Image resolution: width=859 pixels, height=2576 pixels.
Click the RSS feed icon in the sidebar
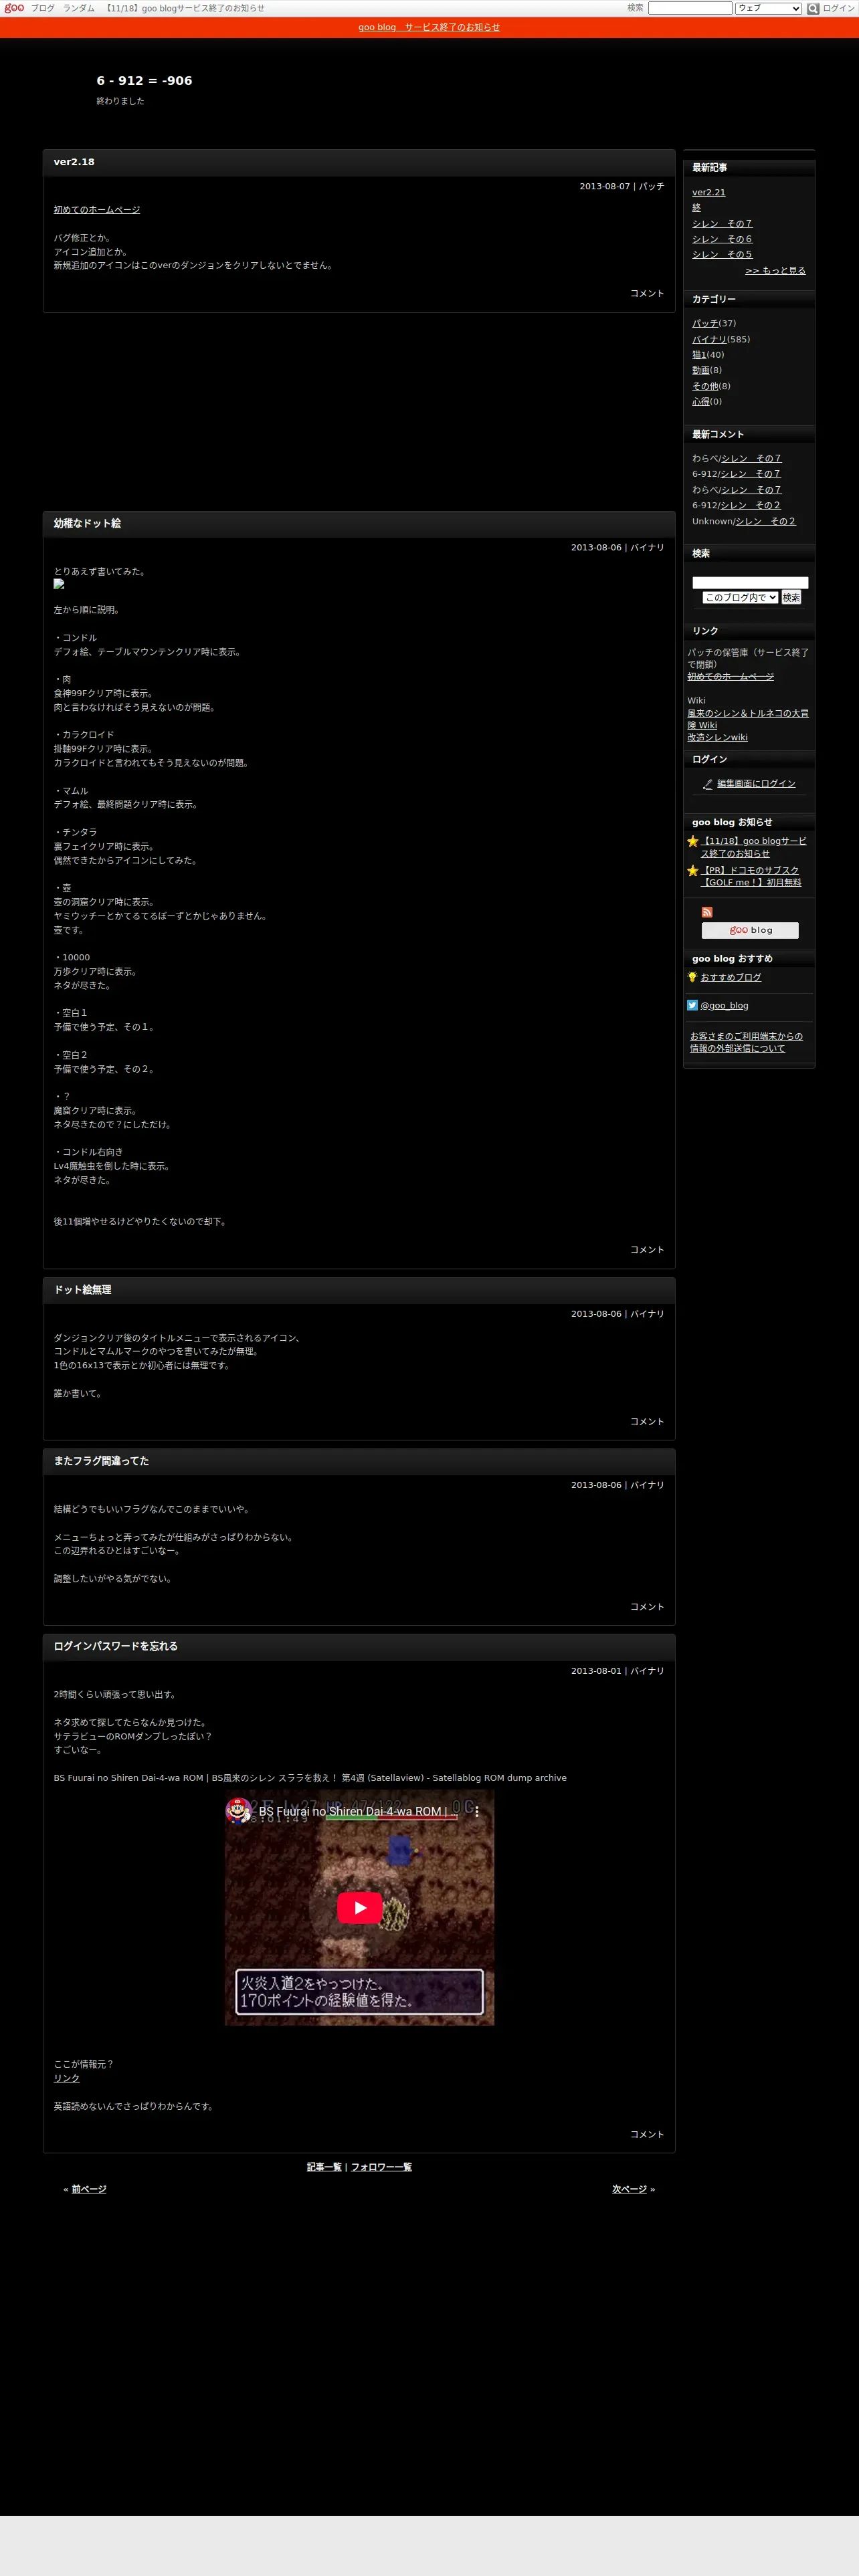click(x=707, y=912)
